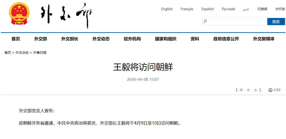Set font size to 大
Image resolution: width=286 pixels, height=139 pixels.
[248, 90]
